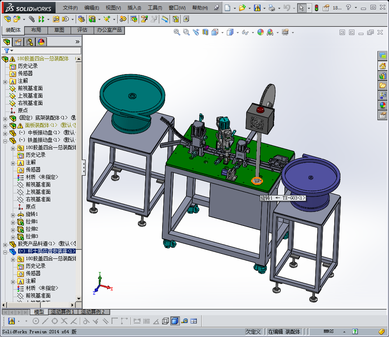
Task: Open the PropertyManager tab icon
Action: [x=18, y=42]
